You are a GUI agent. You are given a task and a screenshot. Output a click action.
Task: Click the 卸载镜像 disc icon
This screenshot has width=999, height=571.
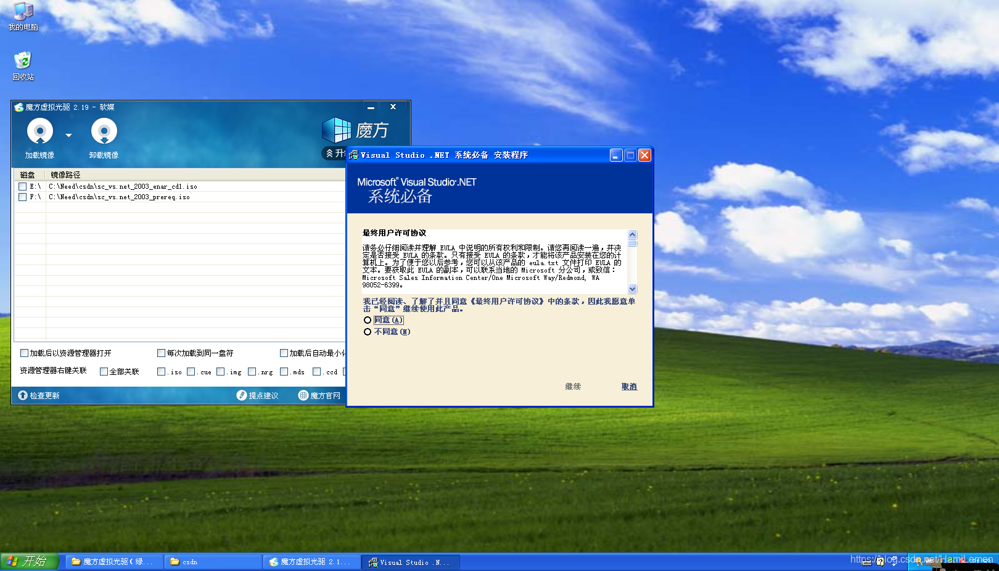(104, 131)
